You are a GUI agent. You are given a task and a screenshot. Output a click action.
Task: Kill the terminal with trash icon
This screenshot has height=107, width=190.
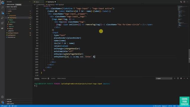181,78
